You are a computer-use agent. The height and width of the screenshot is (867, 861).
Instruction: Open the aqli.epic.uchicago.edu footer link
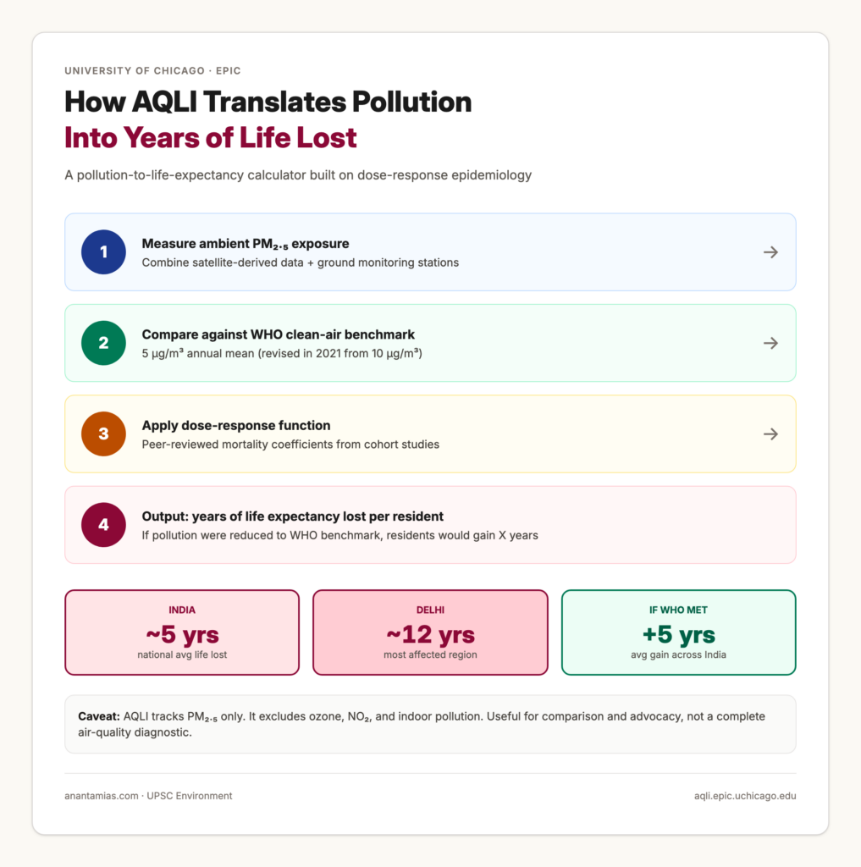(x=745, y=796)
